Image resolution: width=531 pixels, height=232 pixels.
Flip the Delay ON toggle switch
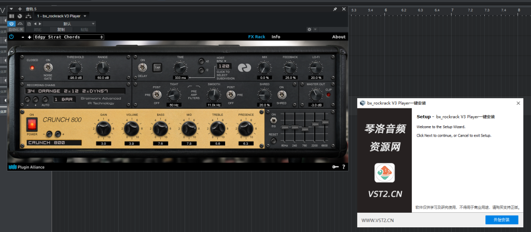coord(143,67)
